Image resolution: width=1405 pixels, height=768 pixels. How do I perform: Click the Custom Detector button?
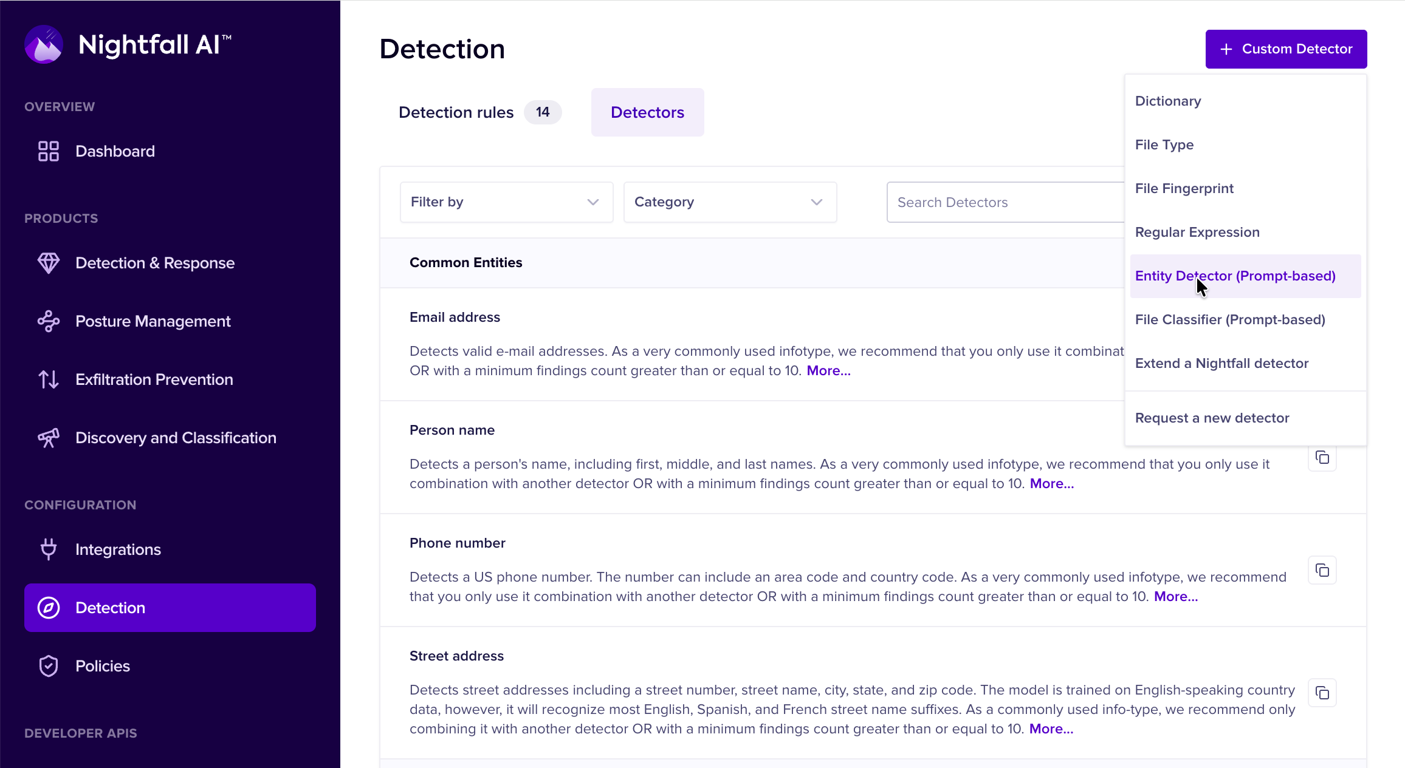[1286, 49]
